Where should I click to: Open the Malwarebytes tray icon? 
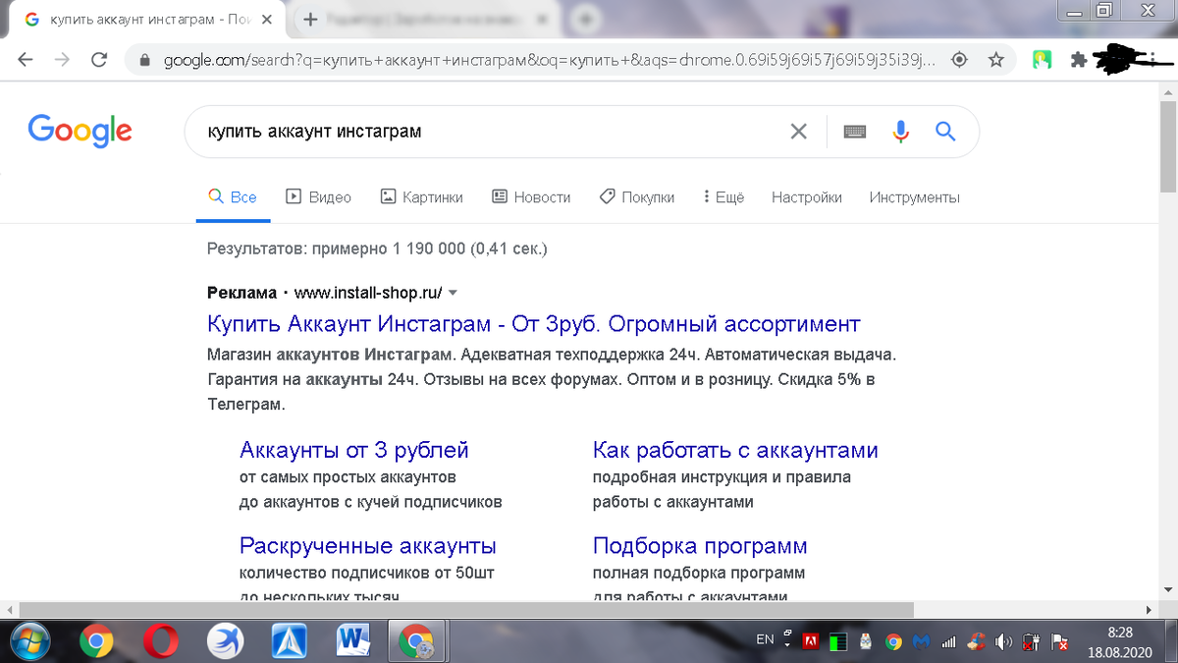point(920,642)
